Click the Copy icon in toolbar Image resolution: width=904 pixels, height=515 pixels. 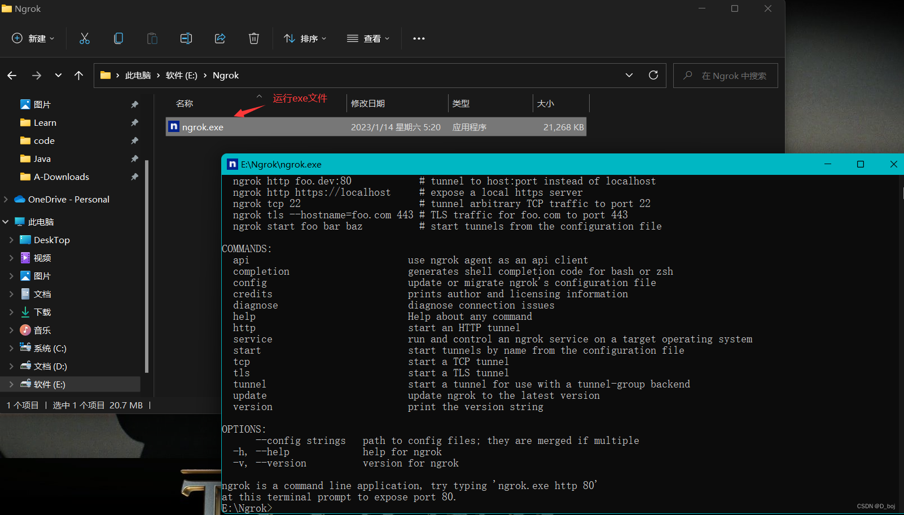pyautogui.click(x=119, y=38)
